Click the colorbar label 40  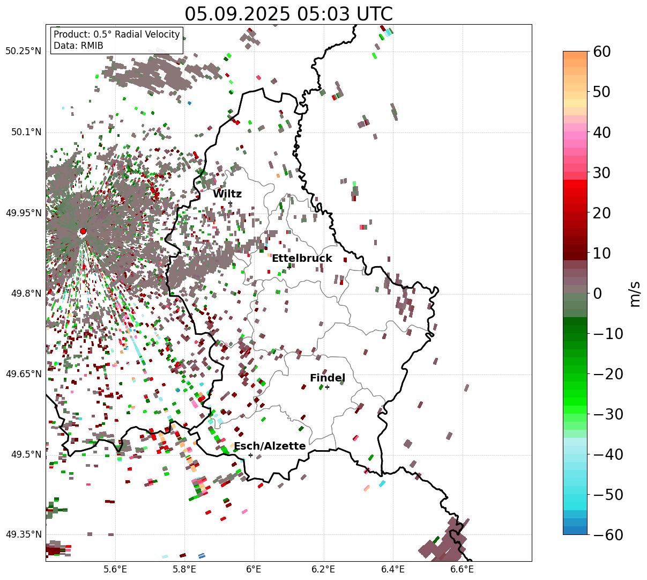pos(601,132)
